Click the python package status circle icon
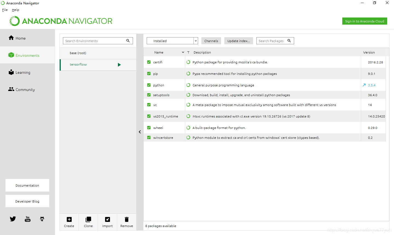394x235 pixels. (x=188, y=85)
